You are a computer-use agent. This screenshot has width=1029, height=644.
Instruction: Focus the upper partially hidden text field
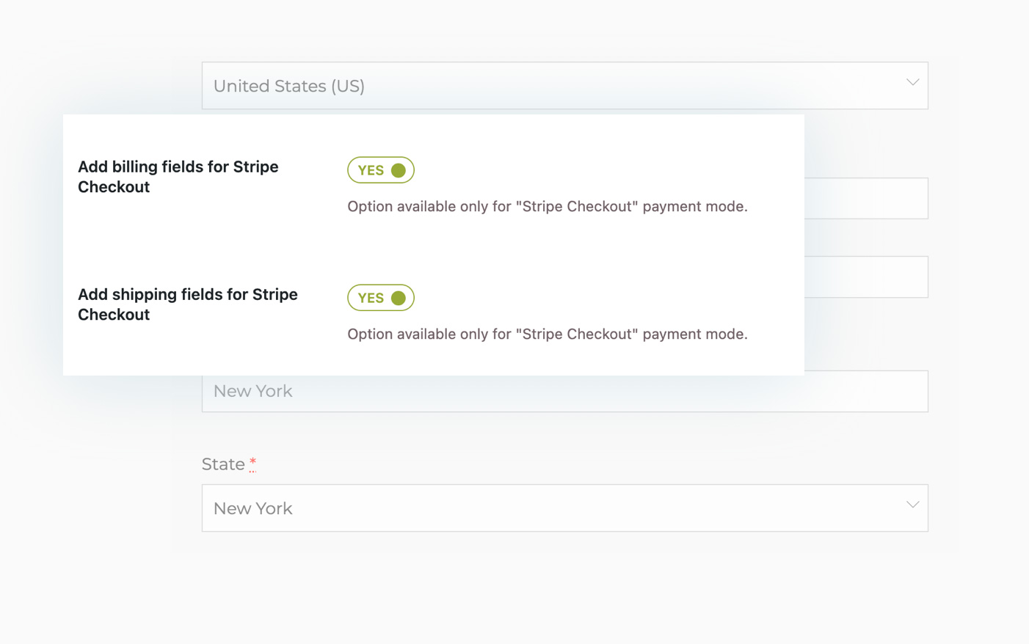pos(866,199)
